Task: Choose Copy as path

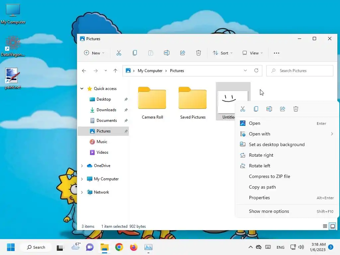Action: pos(287,187)
